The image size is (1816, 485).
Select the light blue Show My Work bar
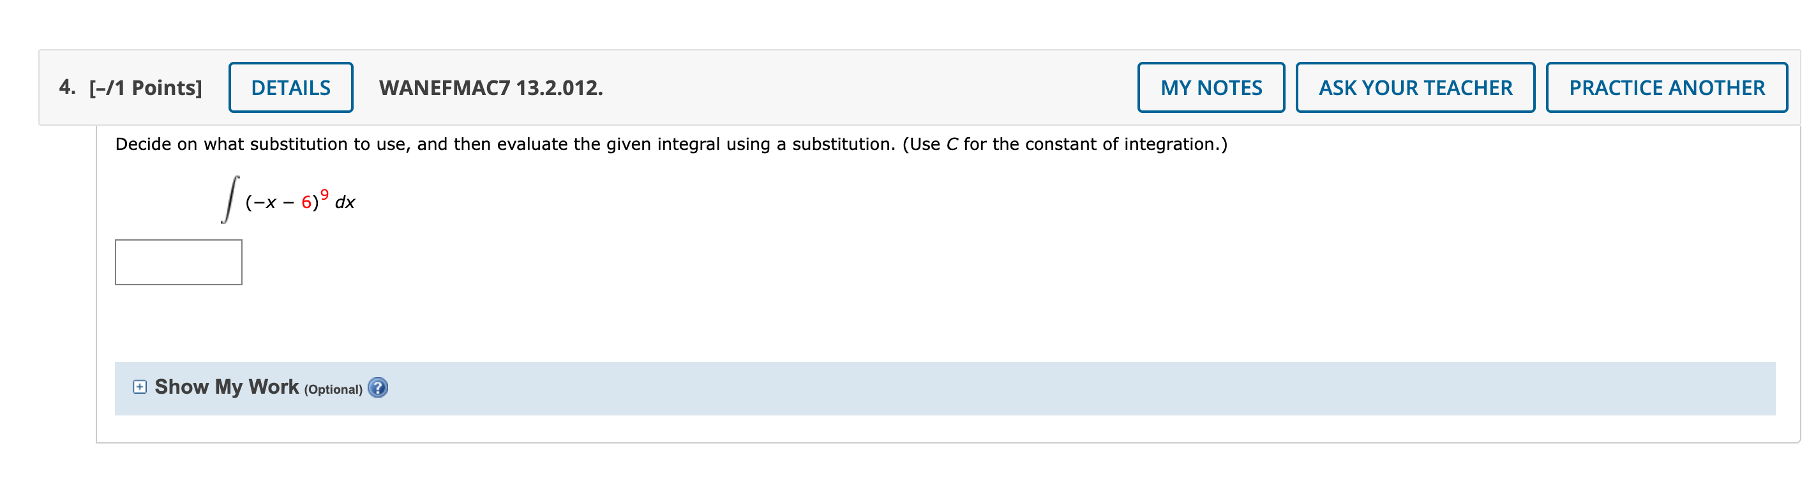(x=945, y=389)
